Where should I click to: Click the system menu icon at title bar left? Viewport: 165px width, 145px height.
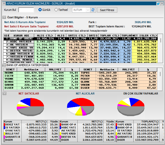4,4
